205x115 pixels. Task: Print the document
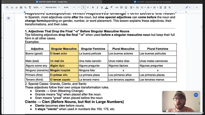click(21, 7)
